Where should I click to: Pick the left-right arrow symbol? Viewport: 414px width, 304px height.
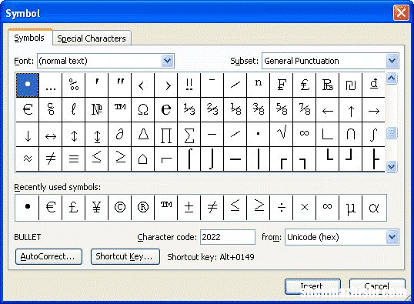51,135
